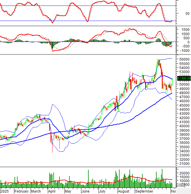Select the February label on time axis
Screen dimensions: 191x194
[21, 191]
